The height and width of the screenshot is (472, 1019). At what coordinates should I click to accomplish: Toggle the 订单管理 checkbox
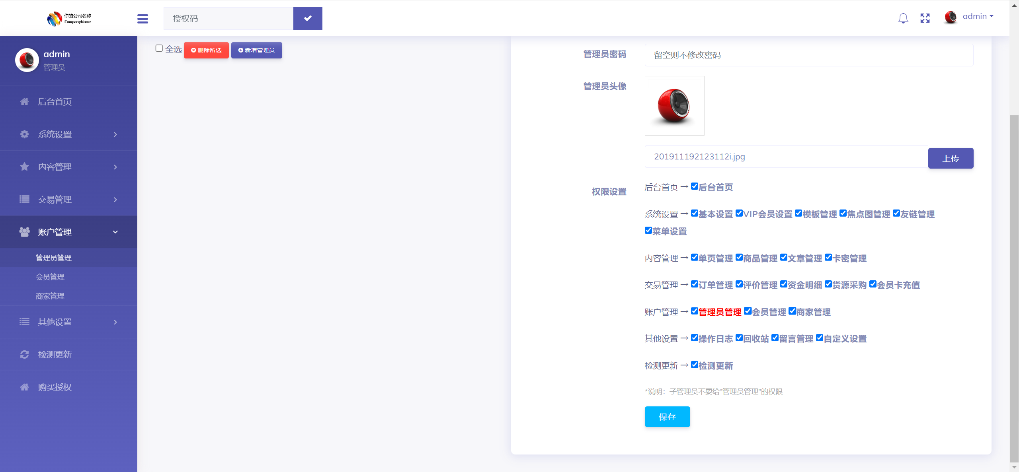point(695,284)
